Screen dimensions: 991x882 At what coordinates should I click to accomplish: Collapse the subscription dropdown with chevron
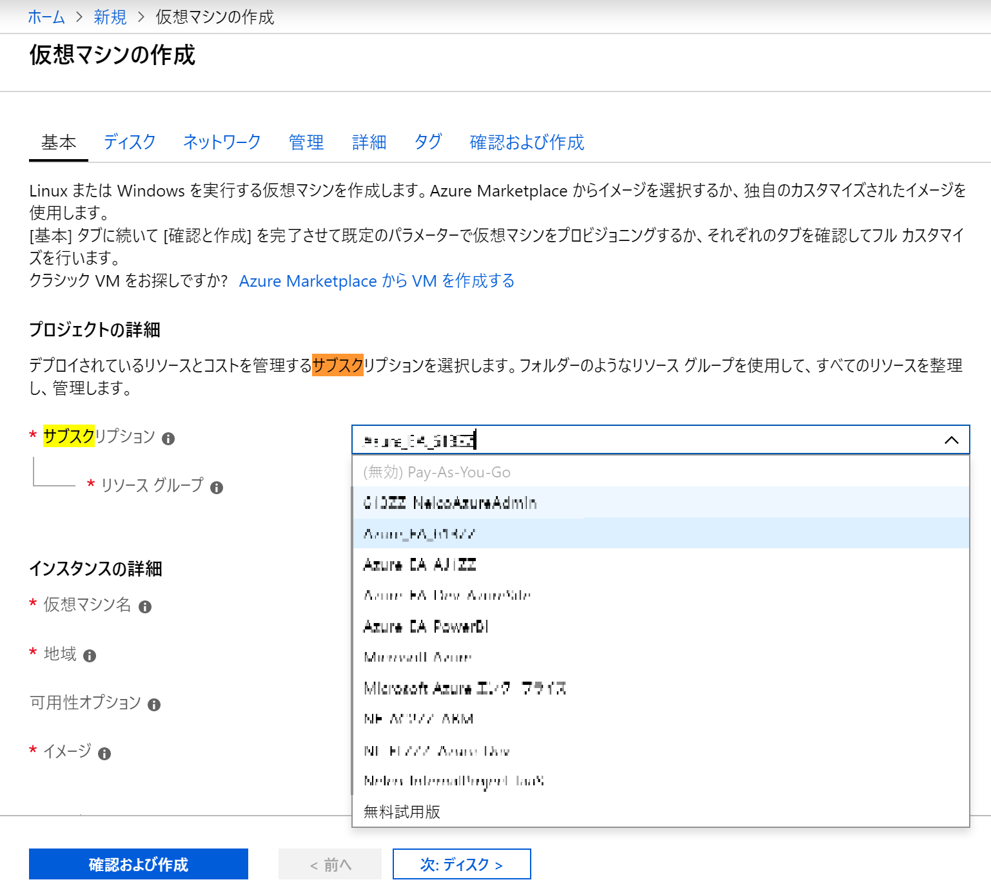pyautogui.click(x=951, y=440)
